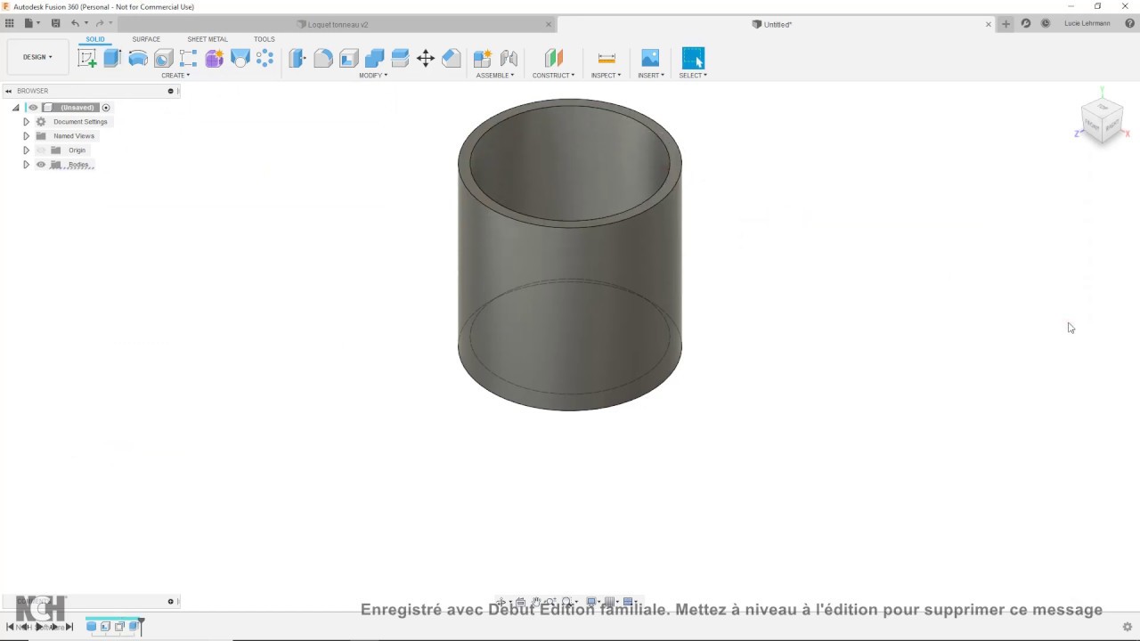Click the Insert image icon
1140x641 pixels.
(x=650, y=59)
